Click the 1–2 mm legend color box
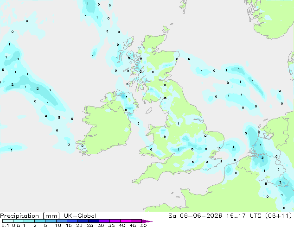294x227 pixels. tap(29, 221)
